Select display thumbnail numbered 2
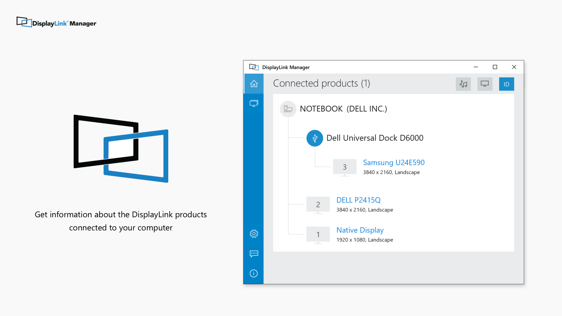Viewport: 562px width, 316px height. [318, 204]
